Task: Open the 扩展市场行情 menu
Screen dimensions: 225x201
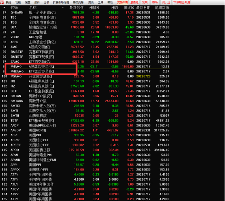Action: pyautogui.click(x=61, y=2)
